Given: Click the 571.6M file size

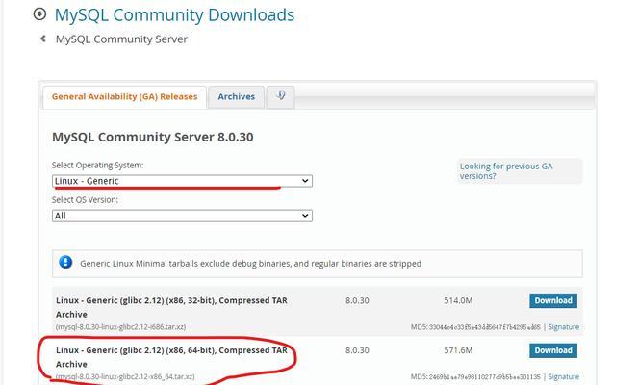Looking at the screenshot, I should click(458, 350).
